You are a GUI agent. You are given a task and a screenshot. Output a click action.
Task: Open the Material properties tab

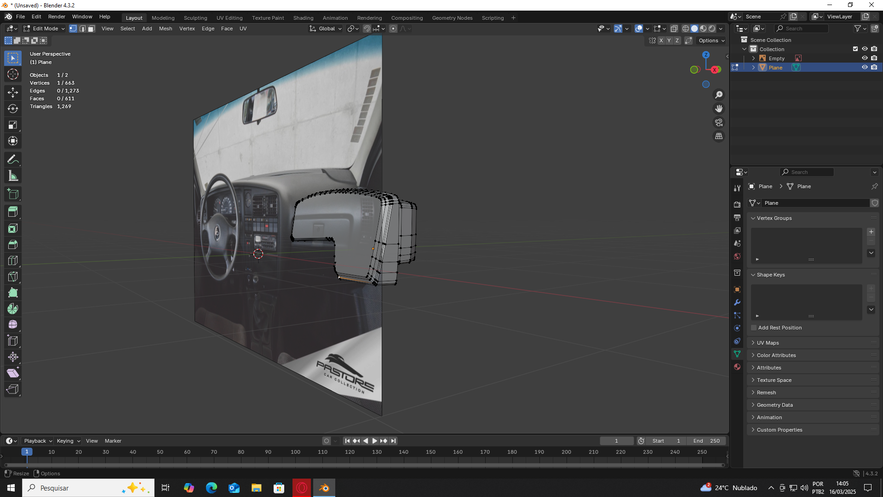click(737, 367)
